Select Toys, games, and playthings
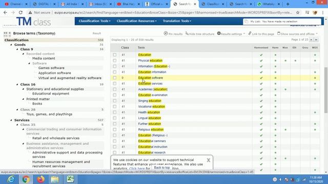The image size is (328, 184). pyautogui.click(x=49, y=114)
